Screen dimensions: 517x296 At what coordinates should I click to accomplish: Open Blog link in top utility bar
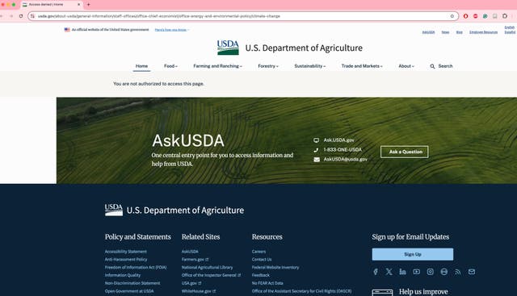(x=460, y=32)
